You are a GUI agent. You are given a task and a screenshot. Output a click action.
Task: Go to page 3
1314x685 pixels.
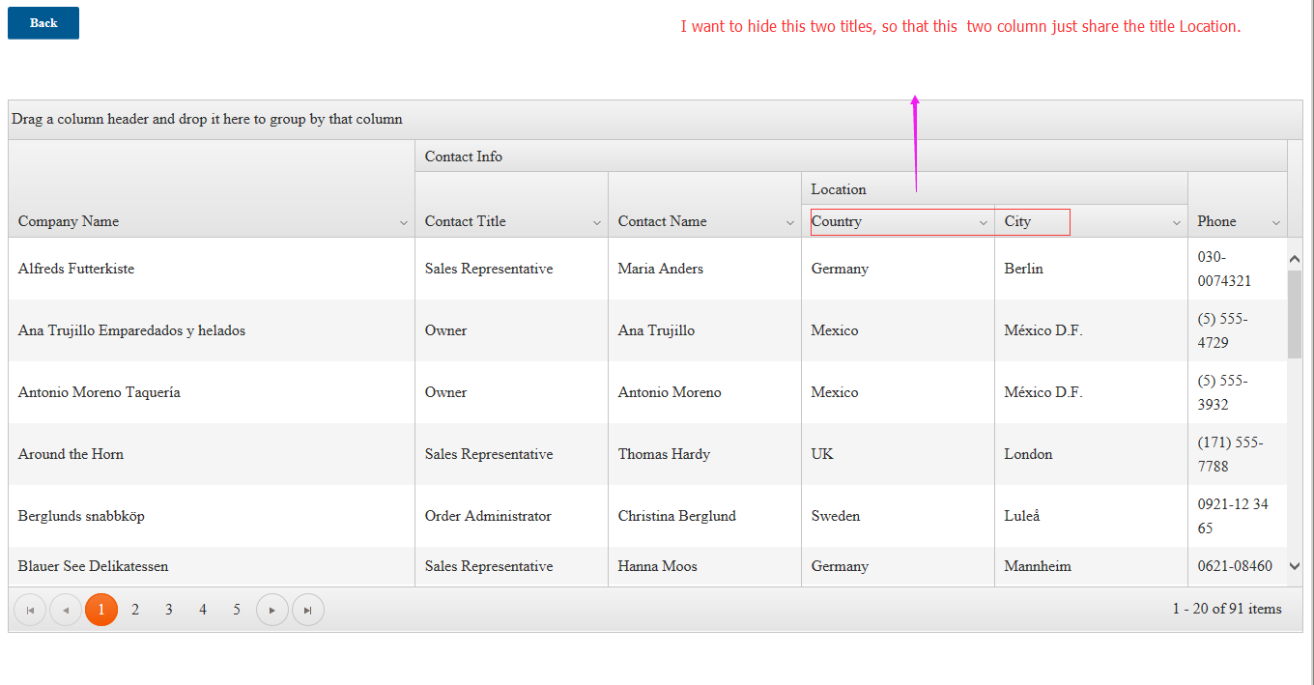point(169,610)
